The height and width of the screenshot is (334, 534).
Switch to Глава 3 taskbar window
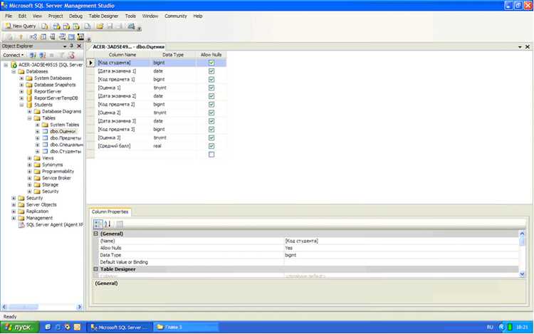pyautogui.click(x=186, y=327)
